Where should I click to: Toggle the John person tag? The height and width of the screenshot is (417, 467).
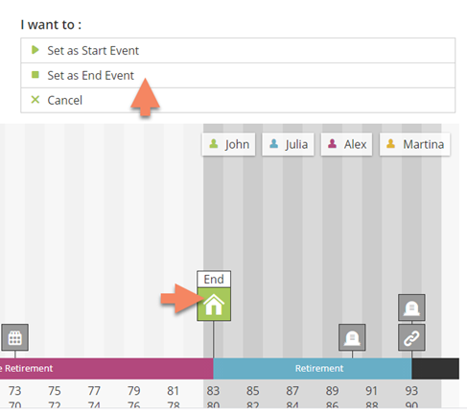point(228,144)
